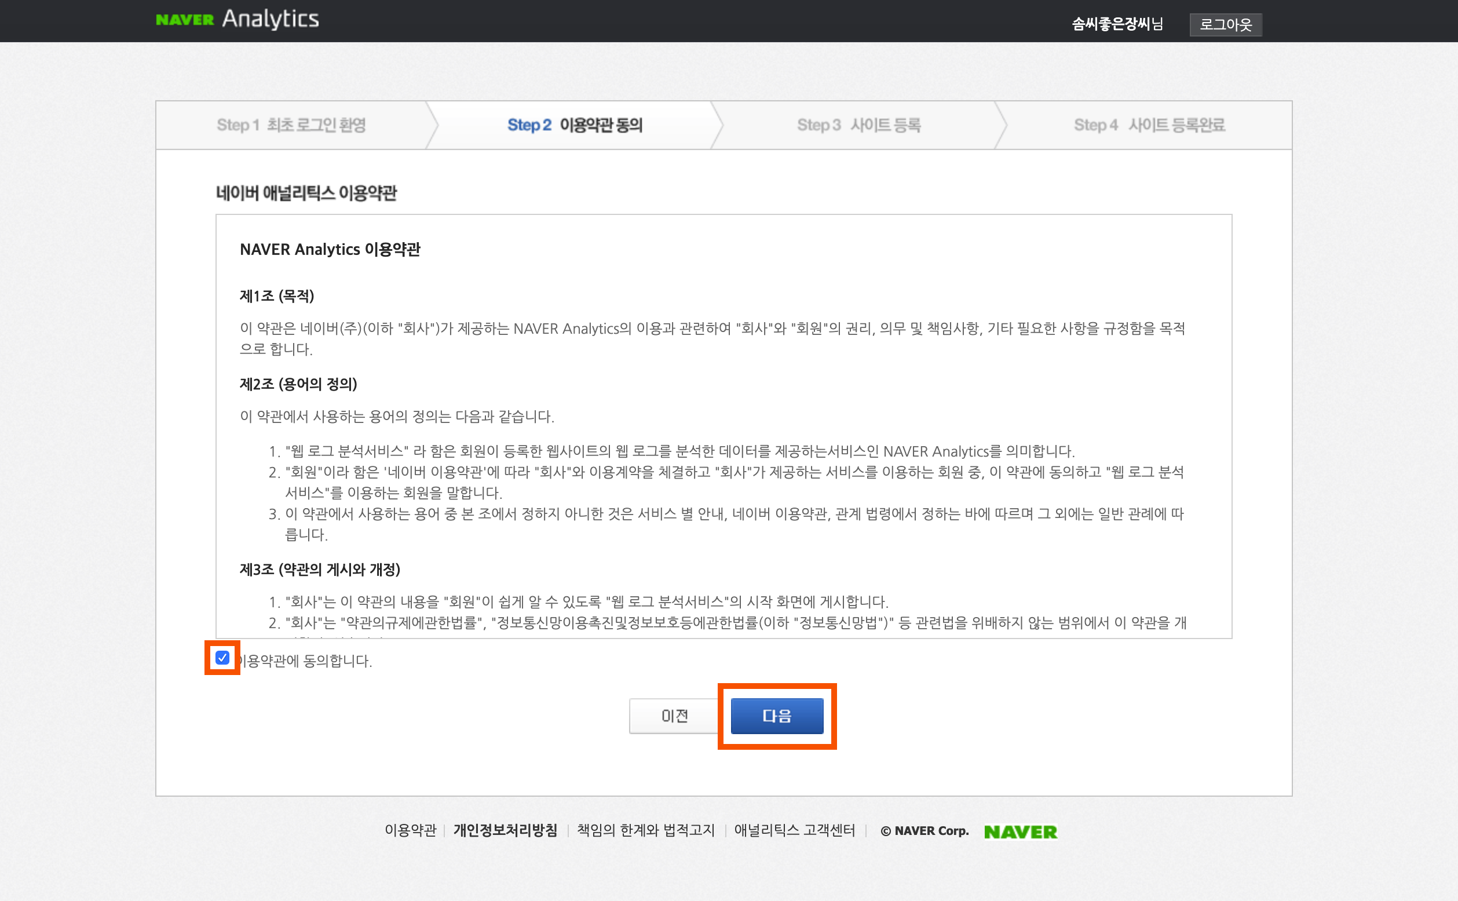The height and width of the screenshot is (901, 1458).
Task: Open the 이용약관 footer link
Action: tap(410, 830)
